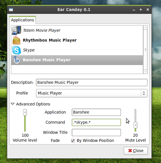Screen dimensions: 161x163
Task: Select the Skype entry text in list
Action: (x=29, y=50)
